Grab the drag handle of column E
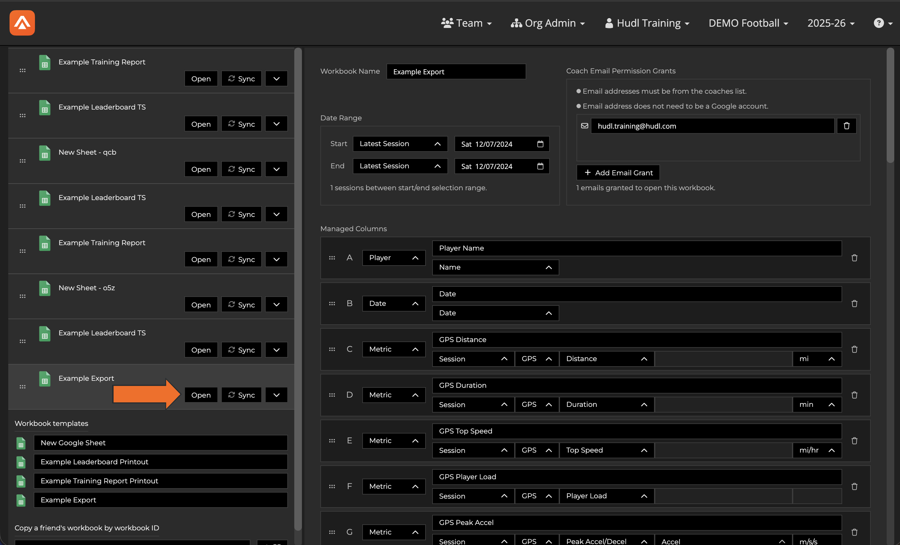This screenshot has height=545, width=900. tap(332, 441)
